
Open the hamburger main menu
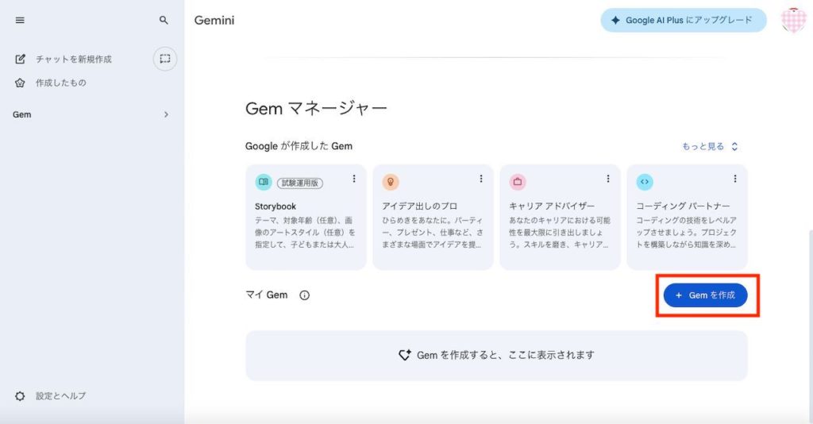click(x=20, y=21)
